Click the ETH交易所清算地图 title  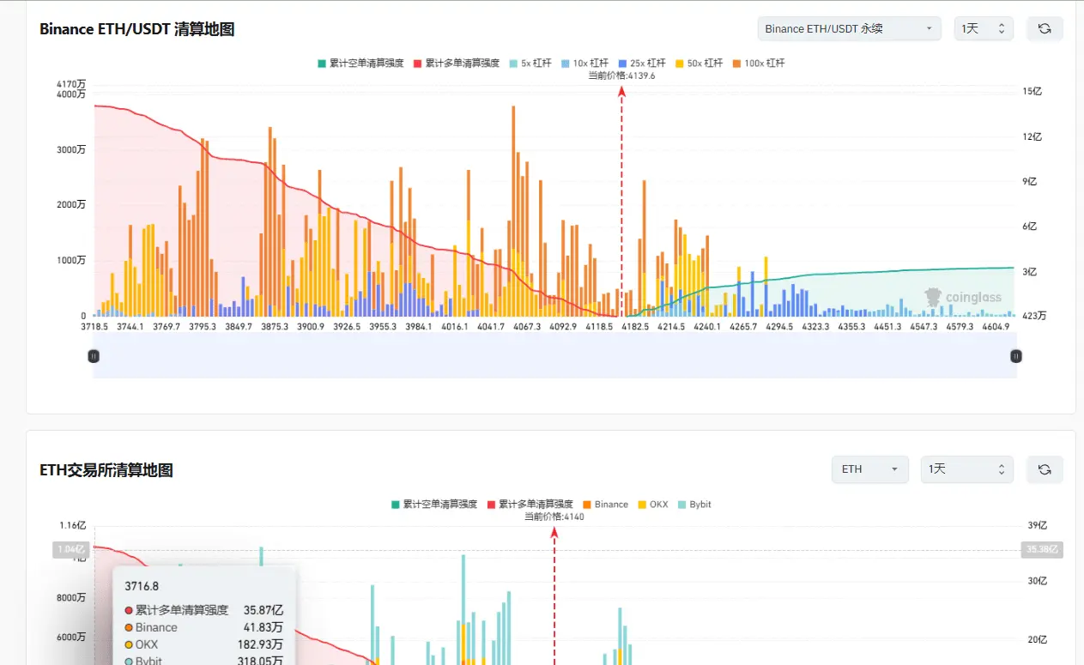click(106, 470)
